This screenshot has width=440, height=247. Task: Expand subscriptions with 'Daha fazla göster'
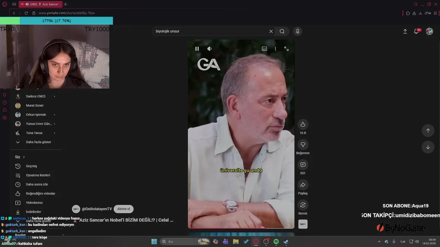pos(38,142)
